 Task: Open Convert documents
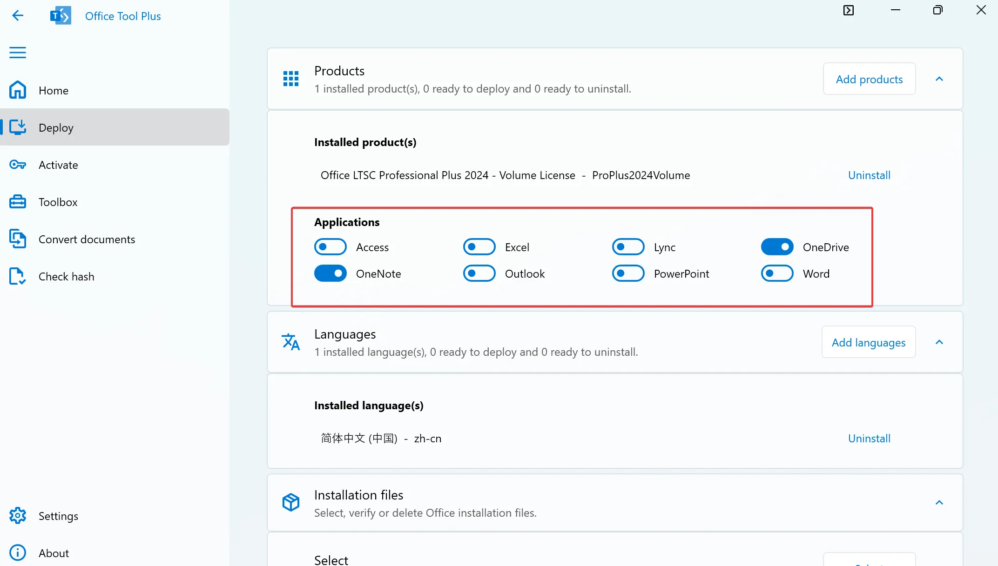[x=87, y=239]
